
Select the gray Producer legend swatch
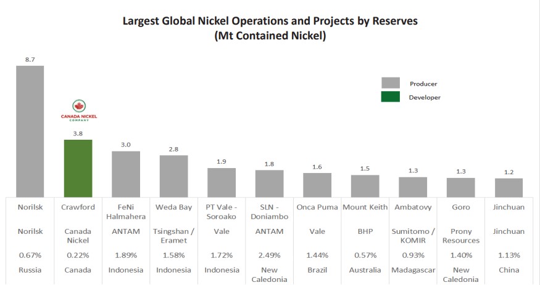coord(391,83)
